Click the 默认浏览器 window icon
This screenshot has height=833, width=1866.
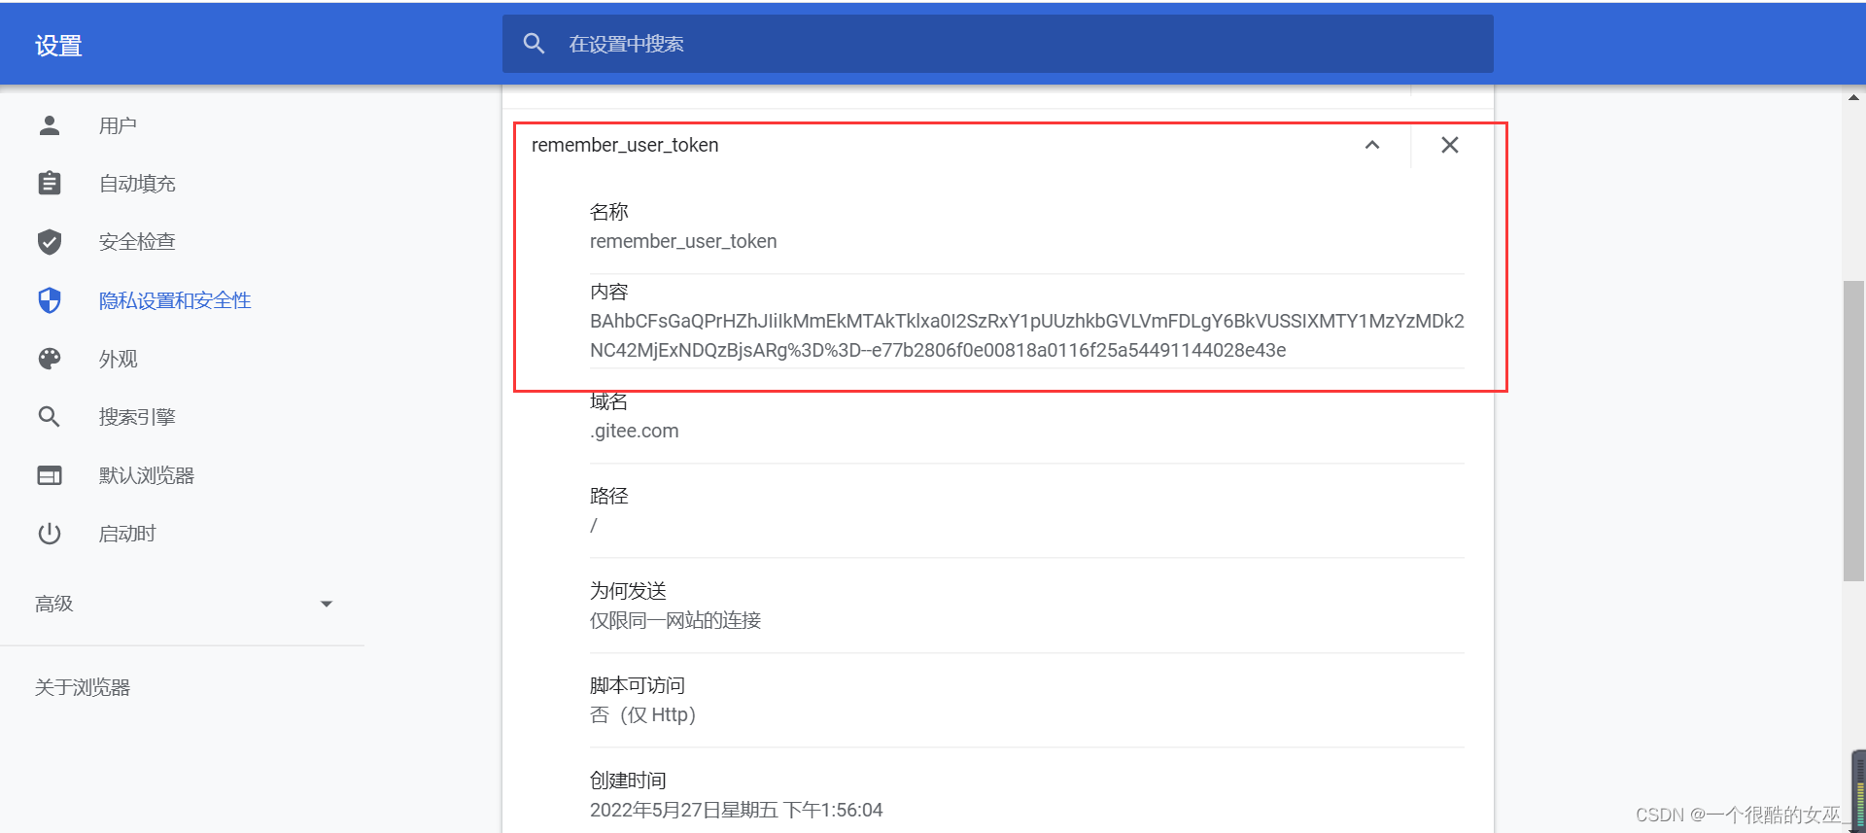(x=50, y=475)
